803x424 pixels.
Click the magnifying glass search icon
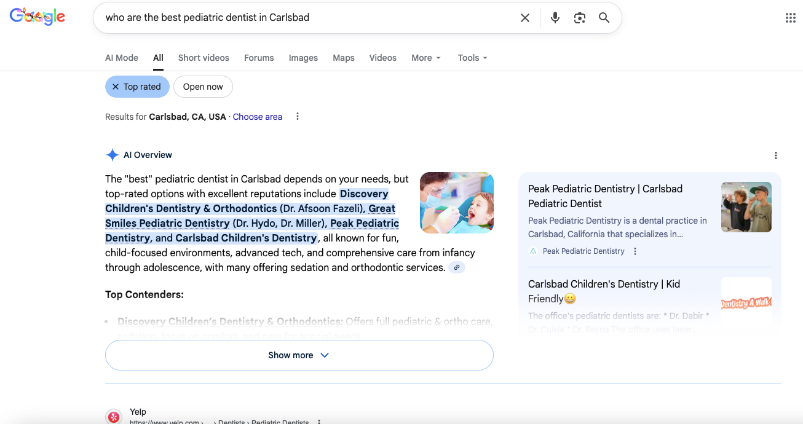pyautogui.click(x=604, y=17)
